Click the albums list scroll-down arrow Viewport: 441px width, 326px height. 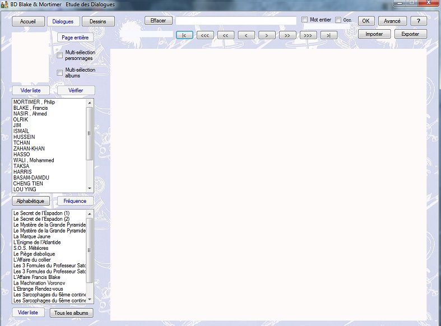[90, 300]
